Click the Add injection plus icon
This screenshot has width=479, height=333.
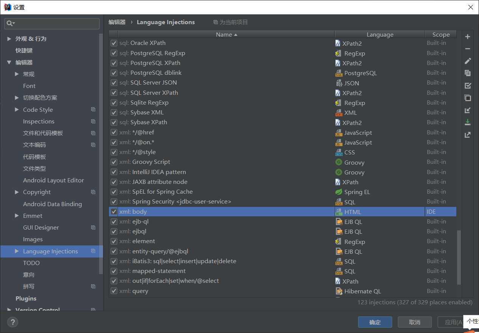[x=468, y=37]
